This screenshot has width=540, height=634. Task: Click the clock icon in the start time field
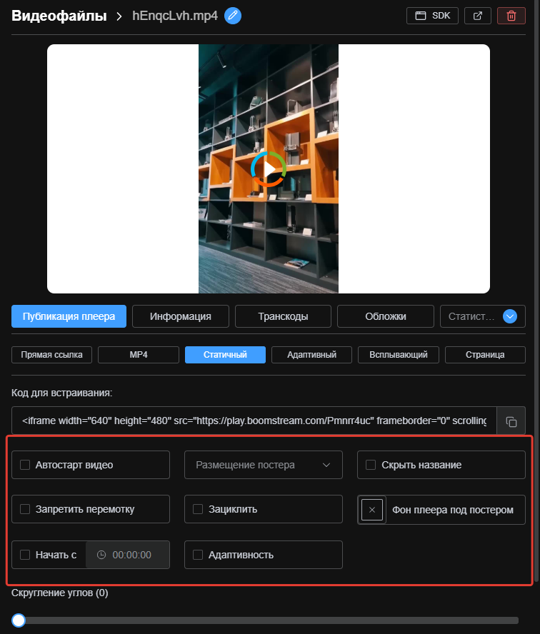click(x=101, y=555)
